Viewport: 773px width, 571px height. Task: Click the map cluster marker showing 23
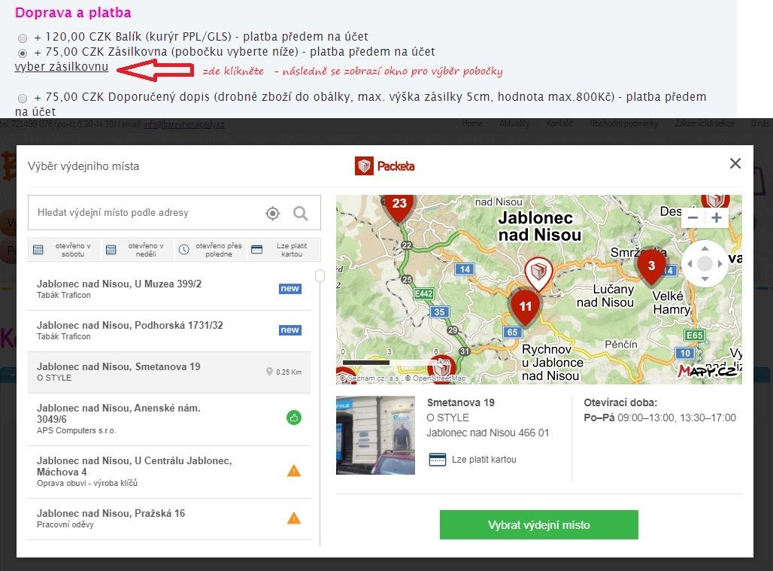click(x=399, y=204)
